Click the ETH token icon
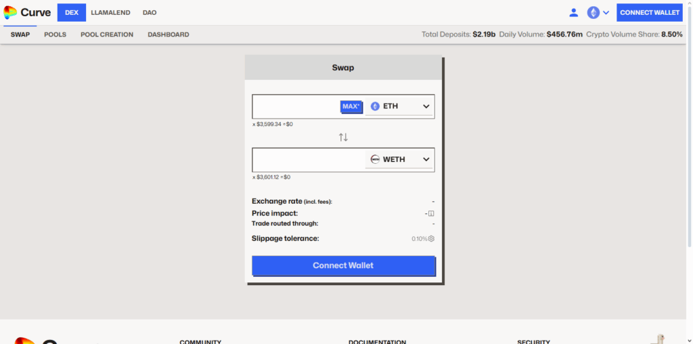Viewport: 693px width, 344px height. (375, 106)
